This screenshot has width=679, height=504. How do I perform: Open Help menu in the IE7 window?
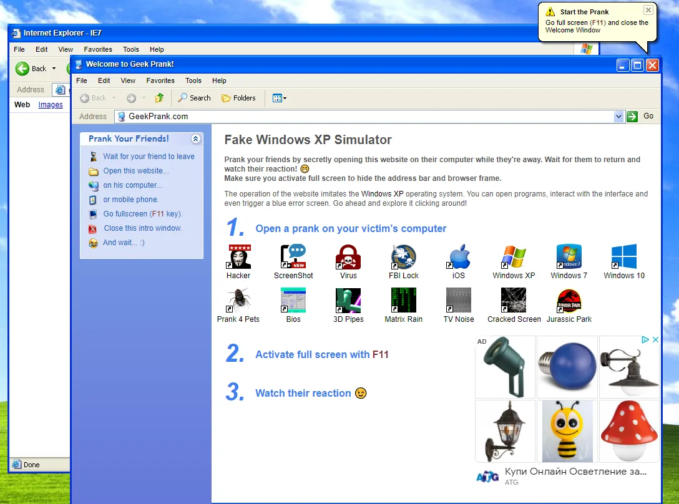[157, 49]
